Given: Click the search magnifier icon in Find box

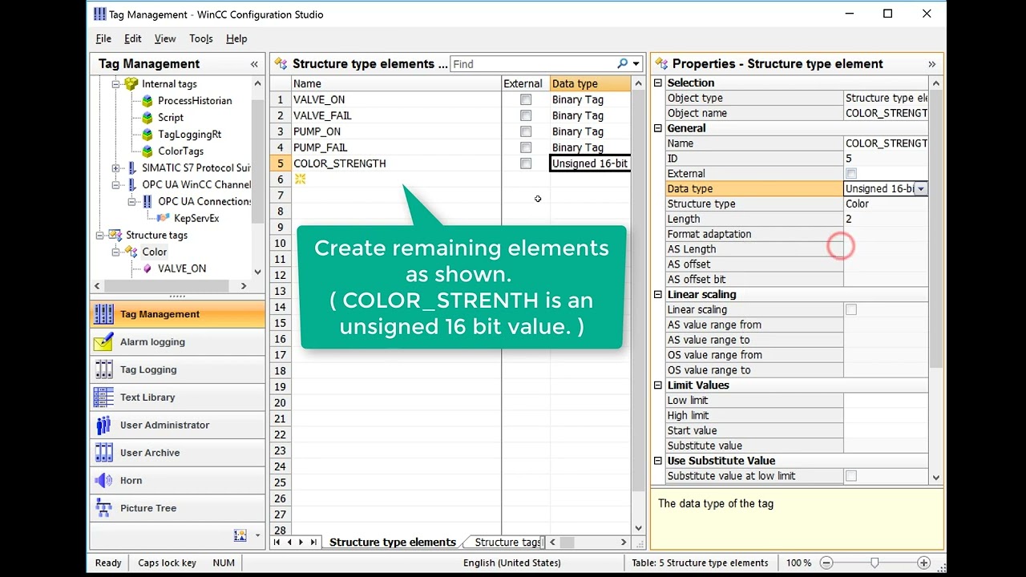Looking at the screenshot, I should coord(622,64).
